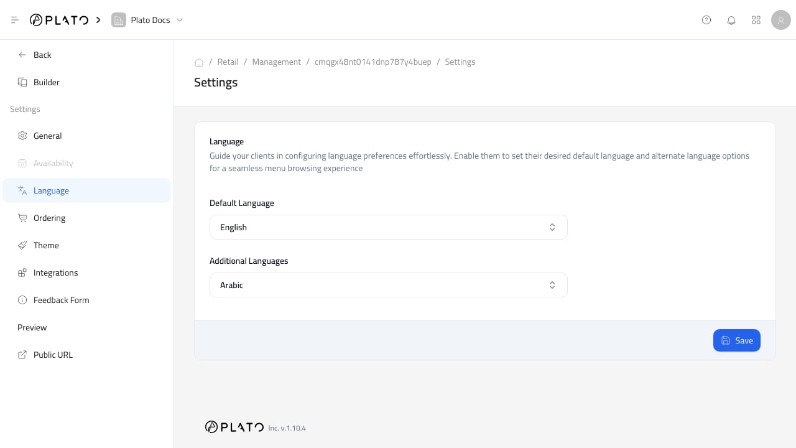Open the notifications bell
This screenshot has height=448, width=796.
[731, 20]
